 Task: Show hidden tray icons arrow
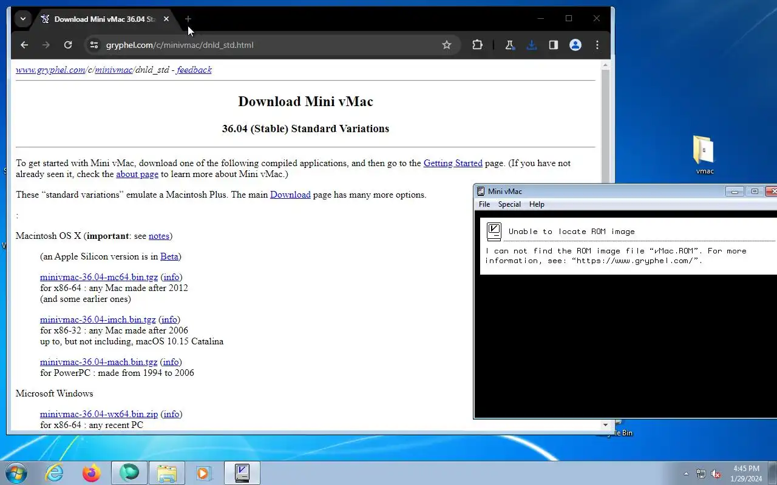[x=687, y=473]
